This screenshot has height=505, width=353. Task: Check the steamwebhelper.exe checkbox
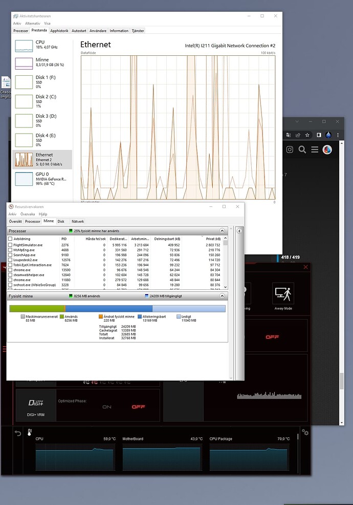click(x=10, y=275)
